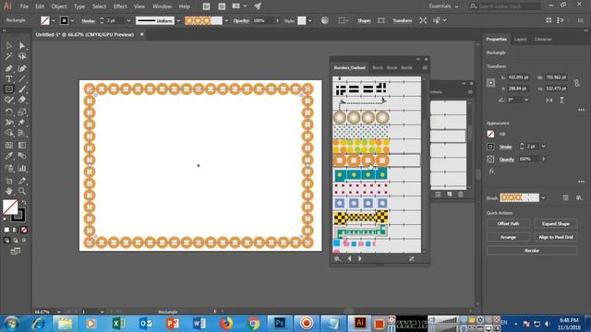
Task: Select the Scale tool
Action: tap(22, 112)
